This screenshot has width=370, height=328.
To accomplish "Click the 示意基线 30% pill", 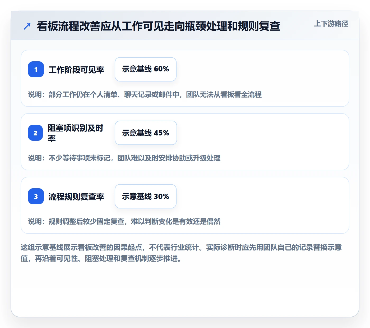I will pos(146,196).
